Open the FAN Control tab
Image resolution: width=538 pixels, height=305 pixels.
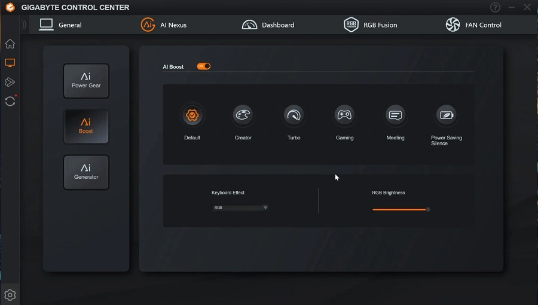click(x=473, y=25)
